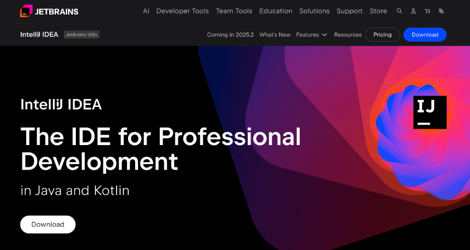Open the What's New link

(275, 35)
